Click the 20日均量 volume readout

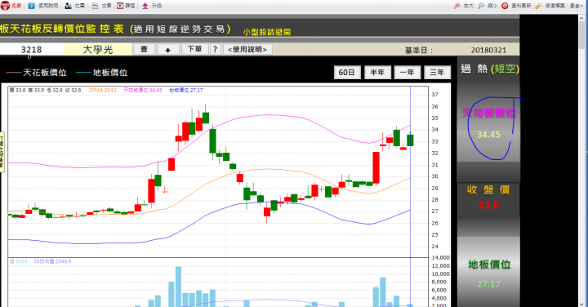[52, 261]
